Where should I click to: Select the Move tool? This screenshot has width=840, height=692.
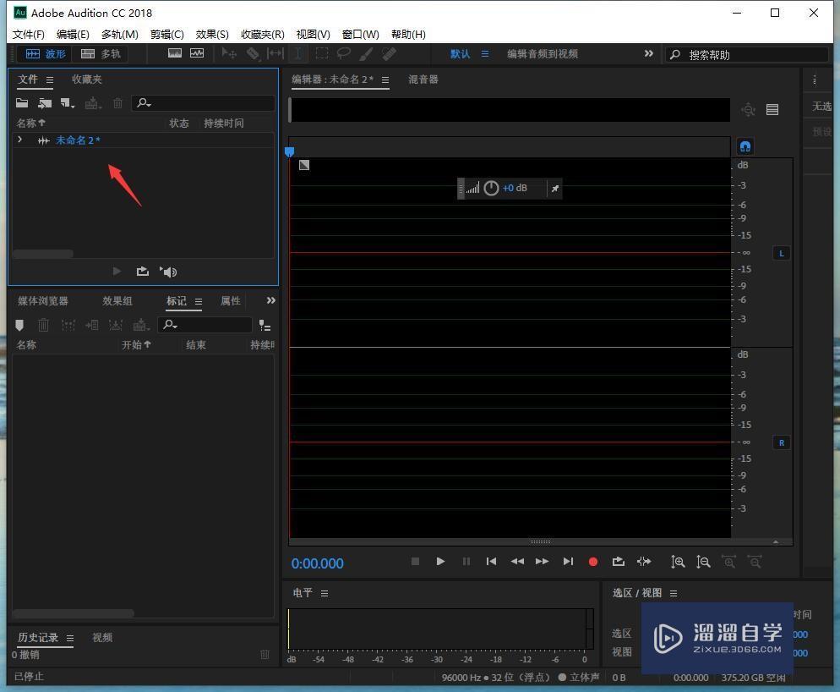tap(229, 53)
